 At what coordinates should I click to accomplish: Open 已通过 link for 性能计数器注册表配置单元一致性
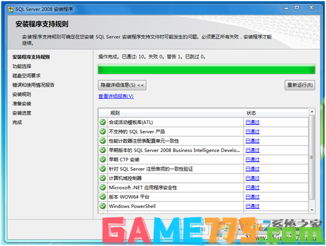252,141
